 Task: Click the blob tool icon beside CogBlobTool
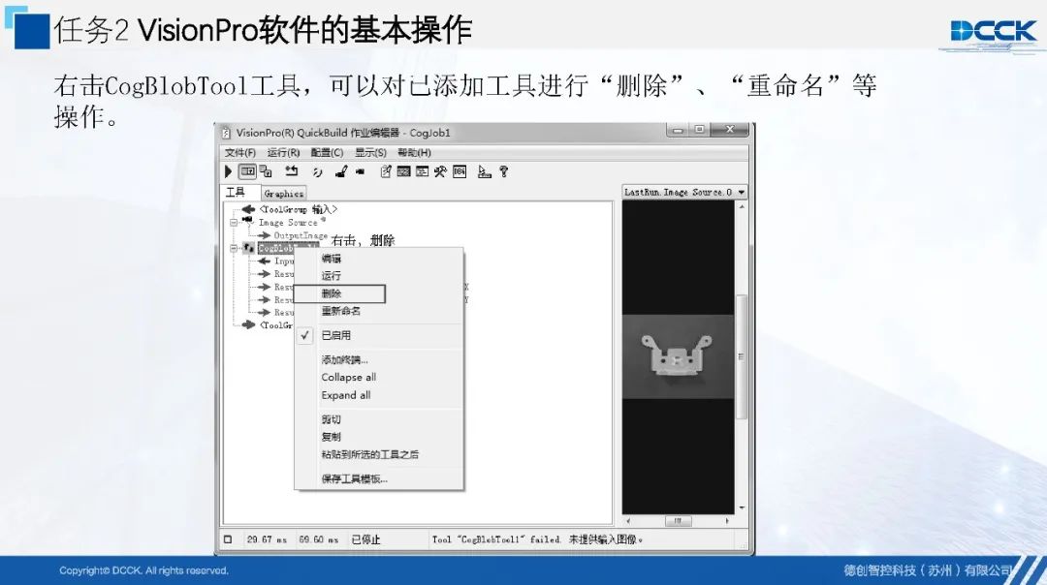point(248,248)
